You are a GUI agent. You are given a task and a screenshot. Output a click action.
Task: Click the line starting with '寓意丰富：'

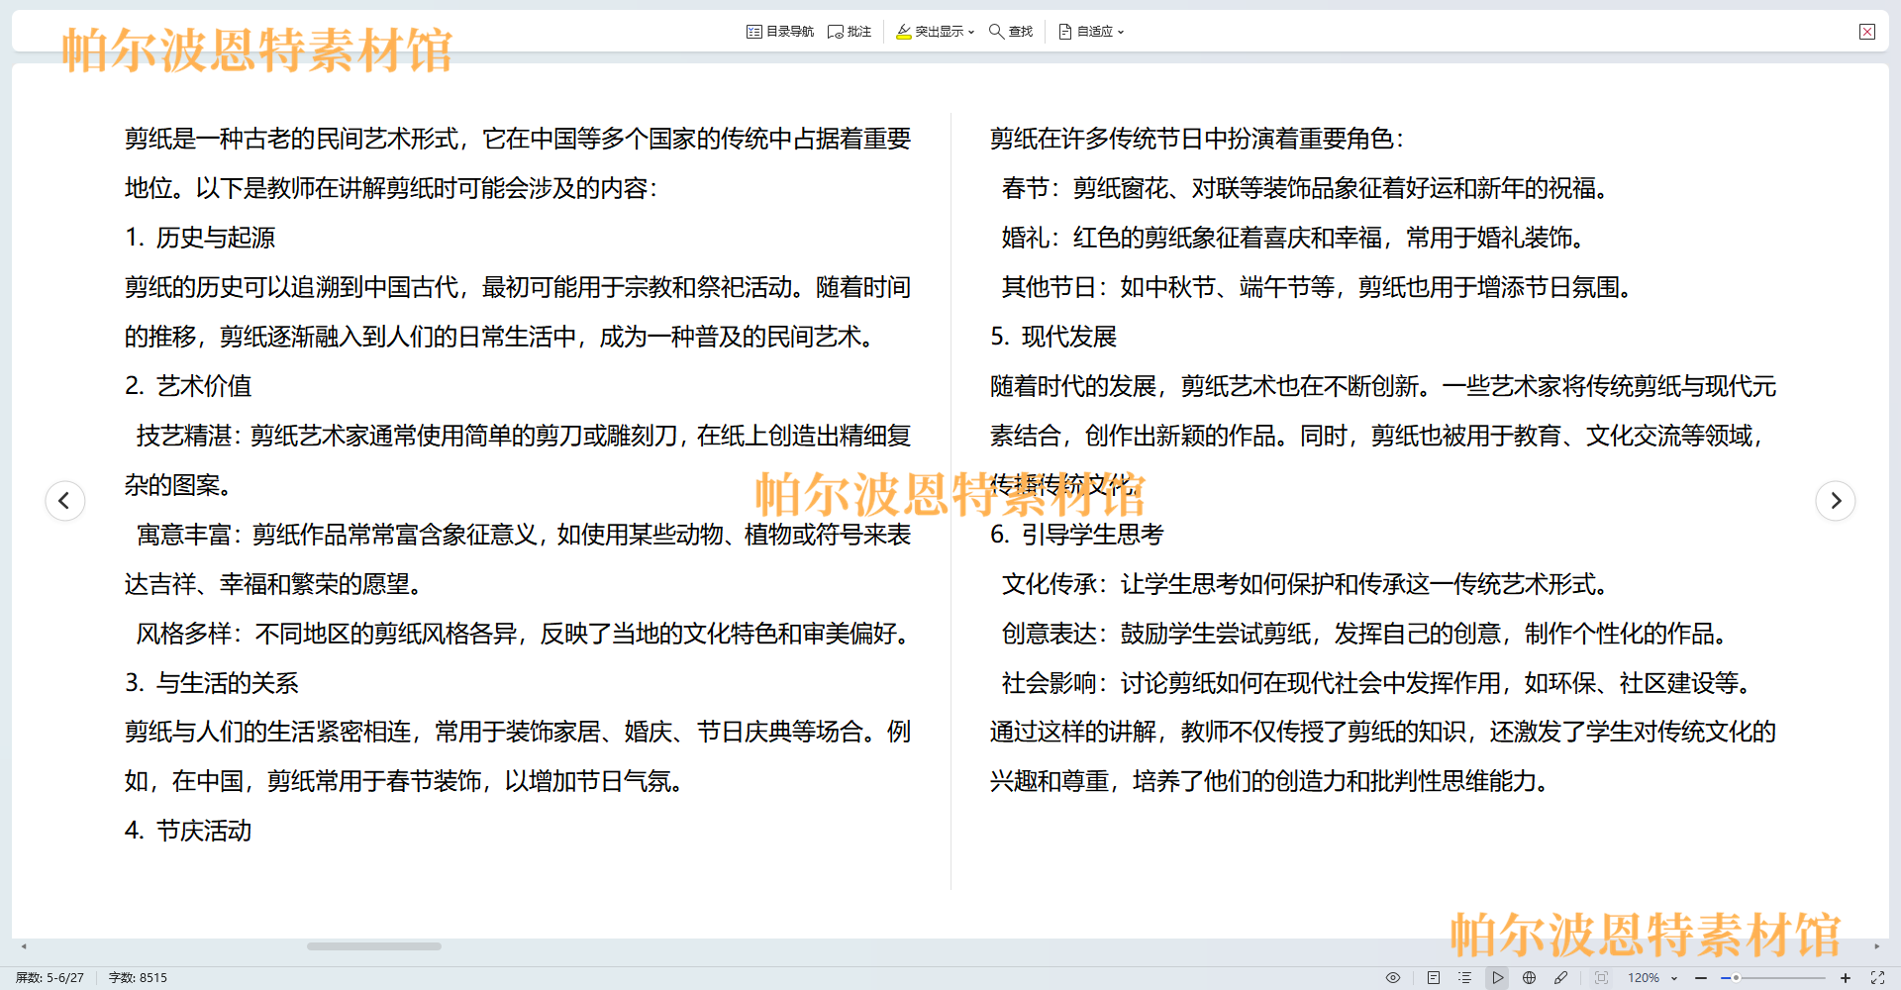pyautogui.click(x=524, y=535)
